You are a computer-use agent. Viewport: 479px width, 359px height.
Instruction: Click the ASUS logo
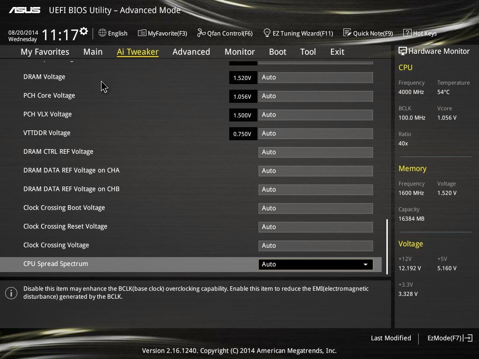click(x=24, y=10)
